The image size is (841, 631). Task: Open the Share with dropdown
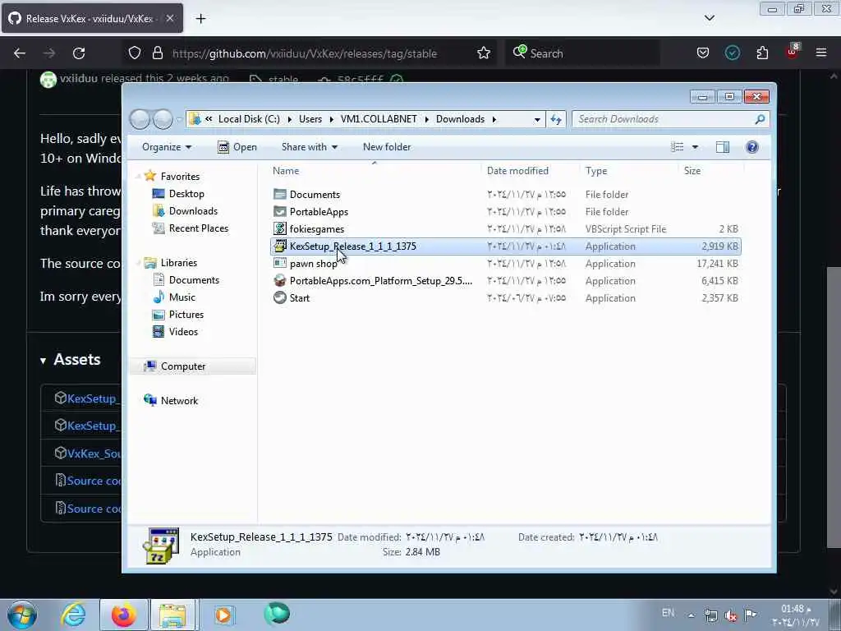click(x=310, y=147)
